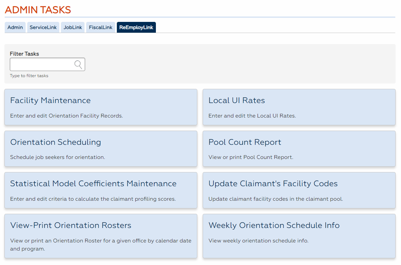
Task: Click the 'Type to filter tasks' hint text
Action: pyautogui.click(x=29, y=75)
